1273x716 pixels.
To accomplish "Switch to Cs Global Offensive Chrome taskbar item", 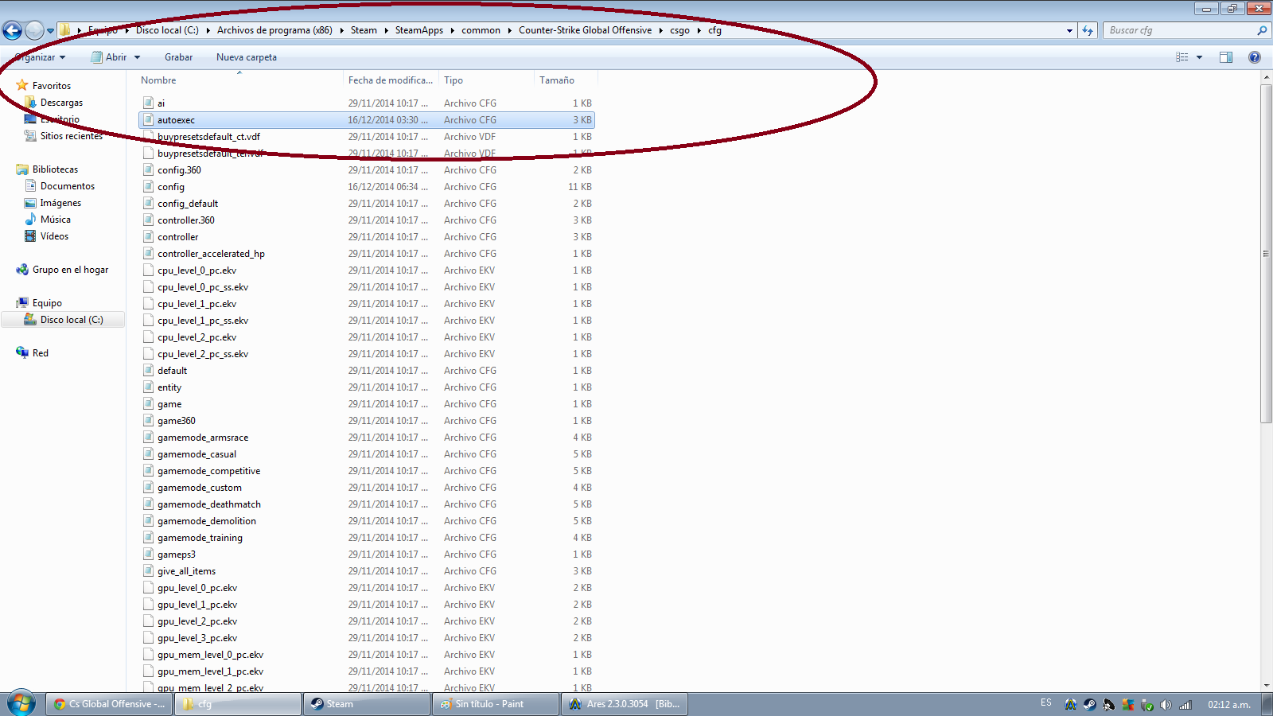I will 109,704.
